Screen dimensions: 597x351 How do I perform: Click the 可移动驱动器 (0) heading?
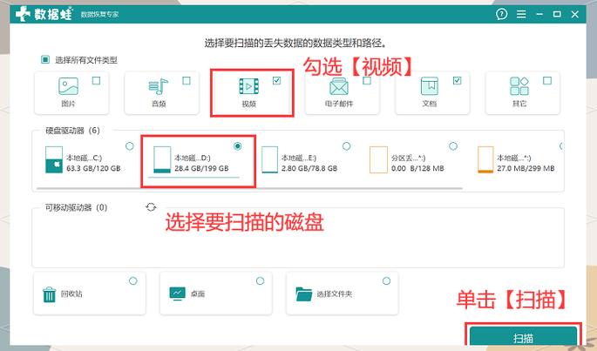(x=76, y=207)
